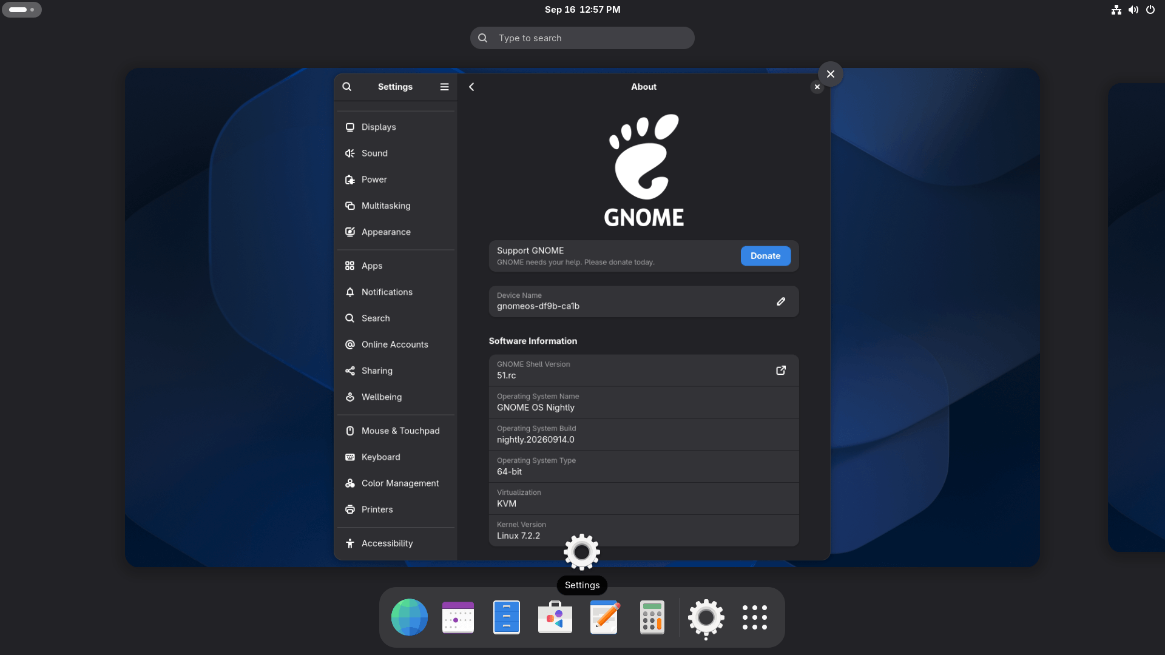Open Mouse & Touchpad label in sidebar

(400, 431)
